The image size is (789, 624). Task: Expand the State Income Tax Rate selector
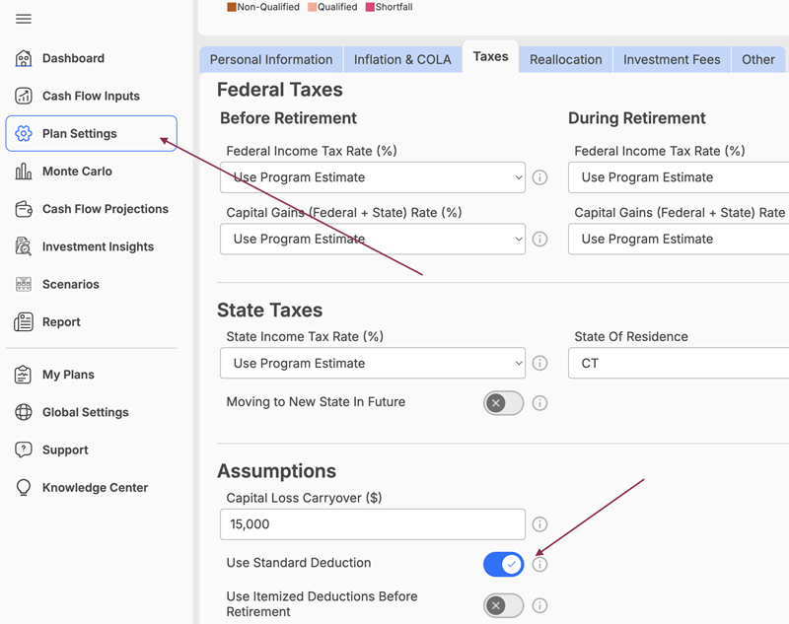373,363
